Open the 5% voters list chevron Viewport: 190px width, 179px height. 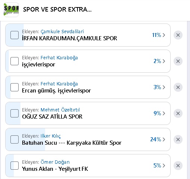click(x=164, y=166)
